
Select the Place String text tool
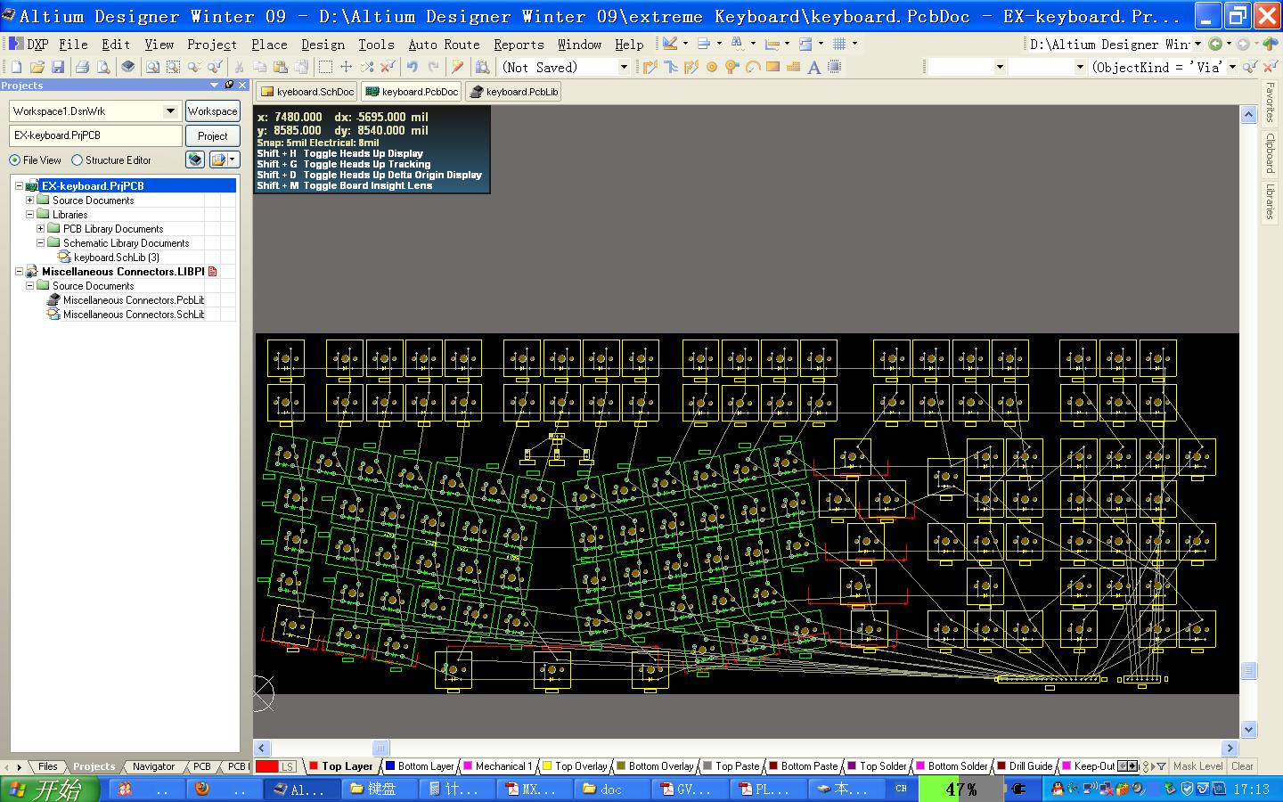click(814, 67)
